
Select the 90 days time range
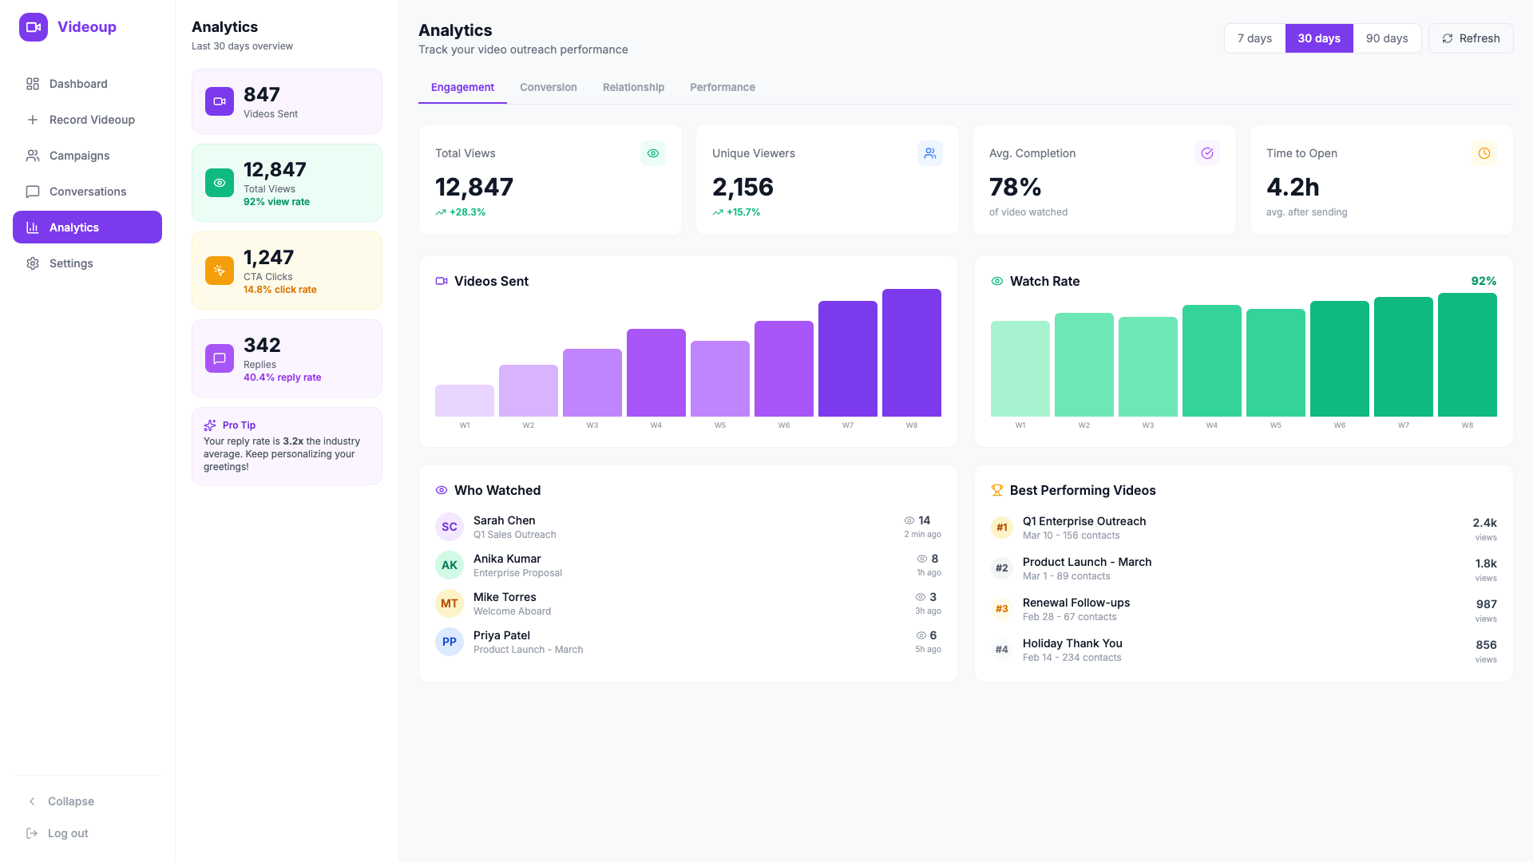click(x=1388, y=38)
